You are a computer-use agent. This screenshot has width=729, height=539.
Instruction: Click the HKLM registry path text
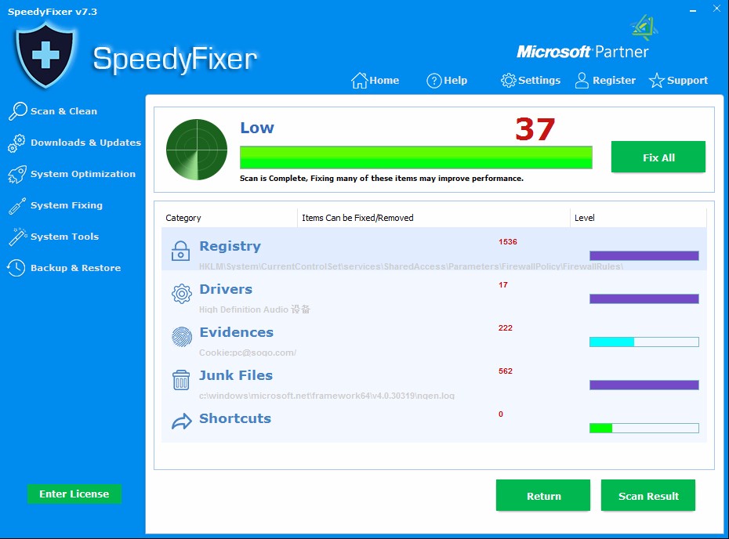[x=411, y=266]
